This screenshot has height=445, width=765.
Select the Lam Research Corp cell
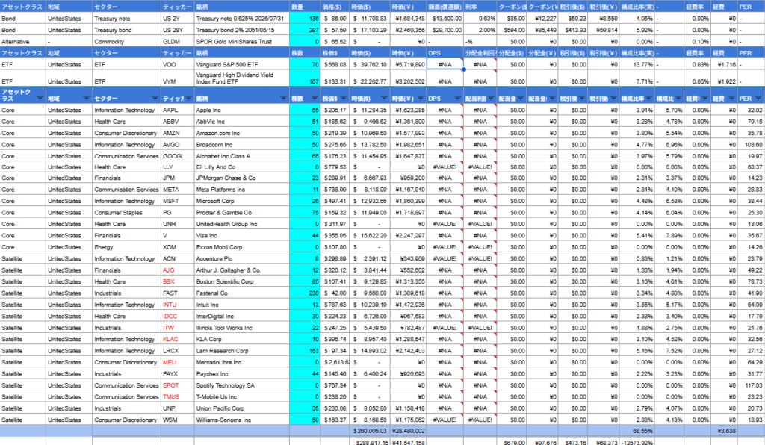[241, 351]
